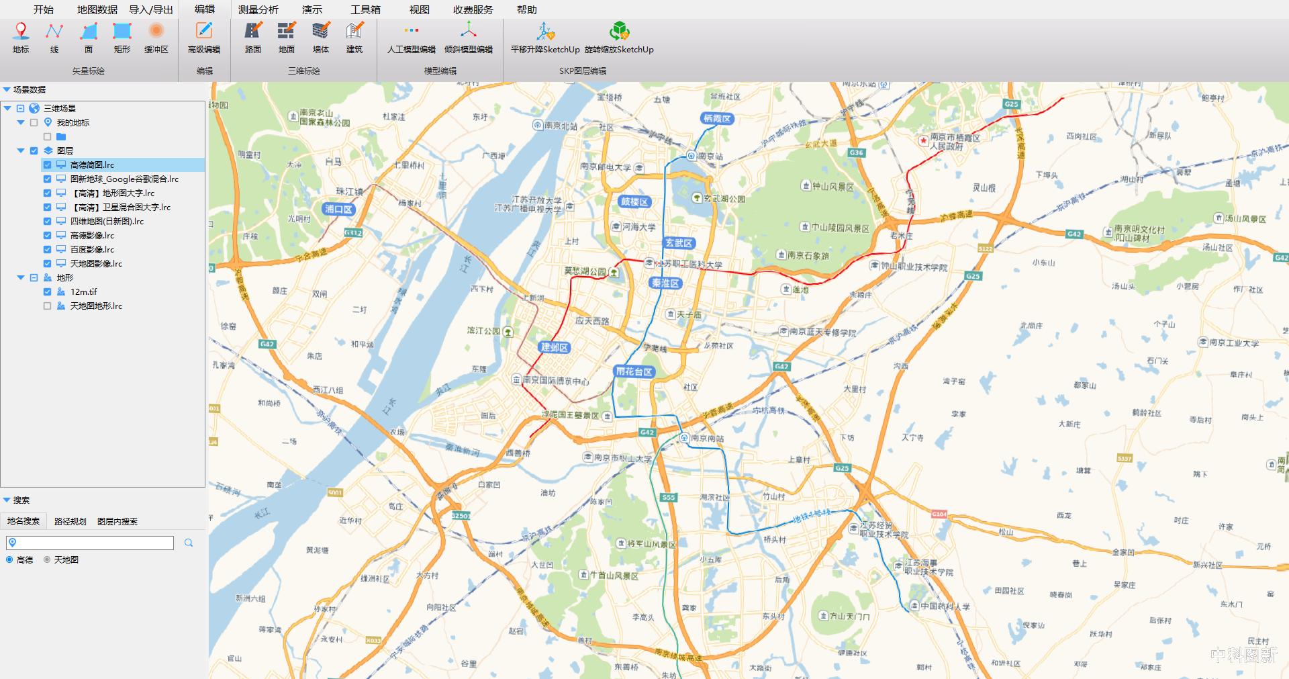Select the blue folder icon under 我的地标
The height and width of the screenshot is (679, 1289).
[x=61, y=136]
